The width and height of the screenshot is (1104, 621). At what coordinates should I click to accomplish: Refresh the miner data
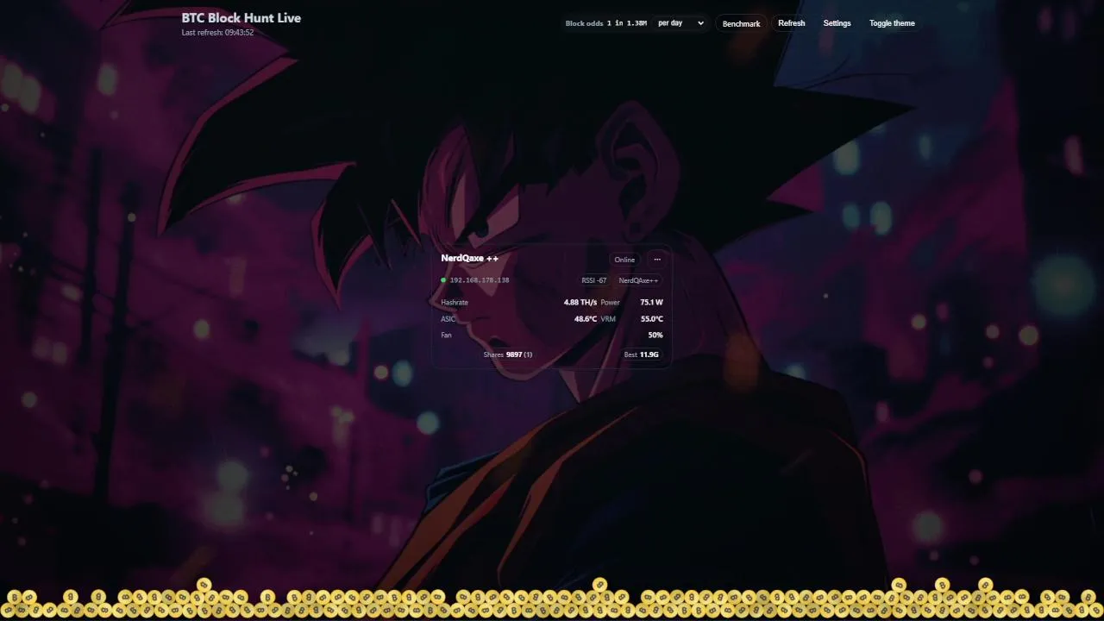tap(791, 23)
